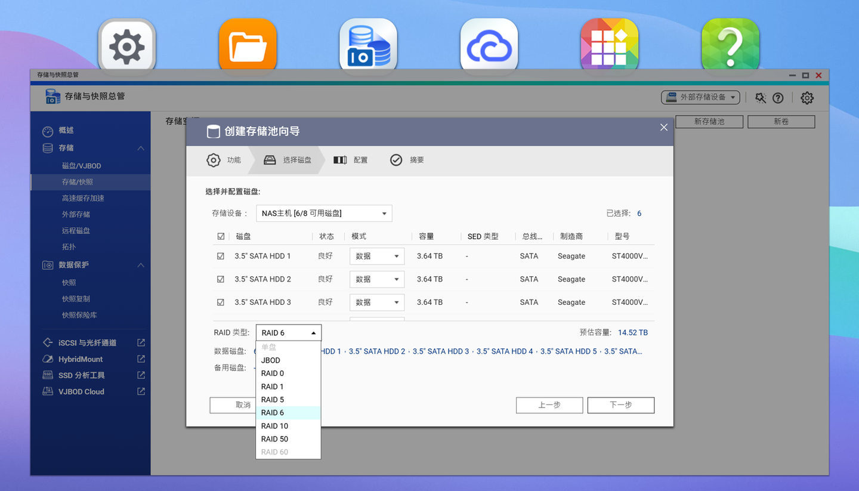Open the App Center grid desktop icon
Viewport: 859px width, 491px height.
coord(610,45)
